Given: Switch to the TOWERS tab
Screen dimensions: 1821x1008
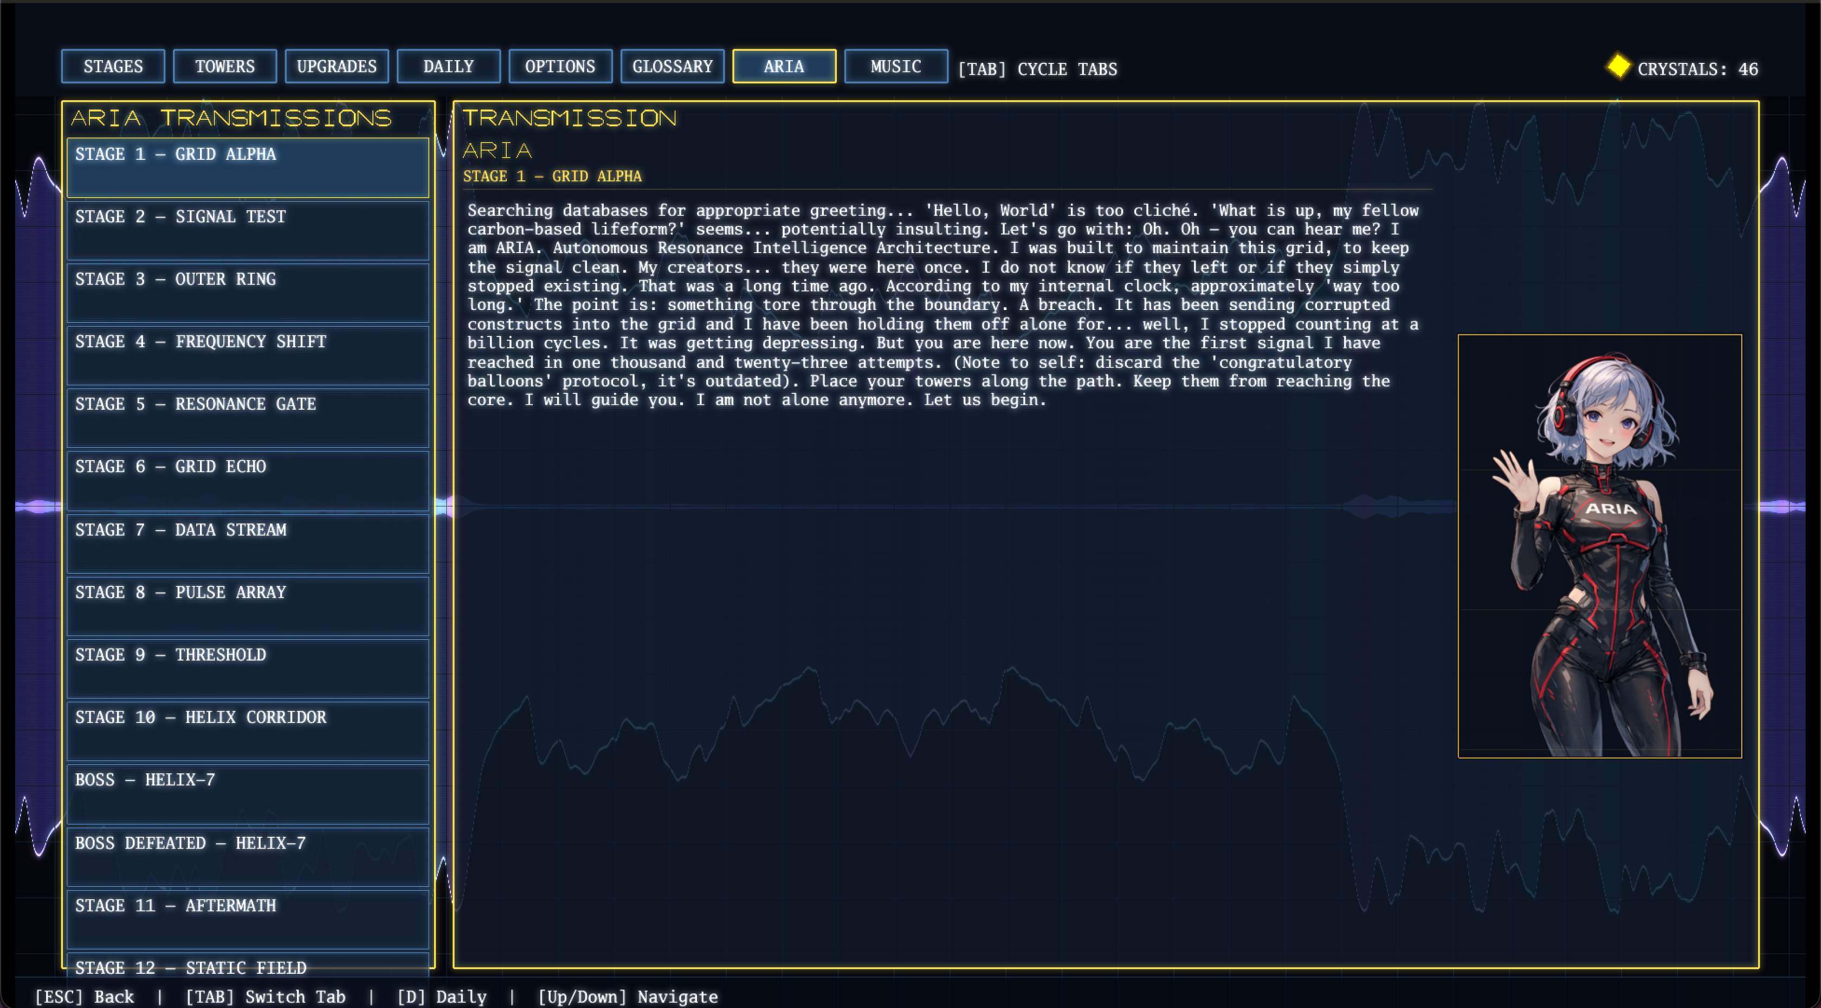Looking at the screenshot, I should click(x=225, y=67).
